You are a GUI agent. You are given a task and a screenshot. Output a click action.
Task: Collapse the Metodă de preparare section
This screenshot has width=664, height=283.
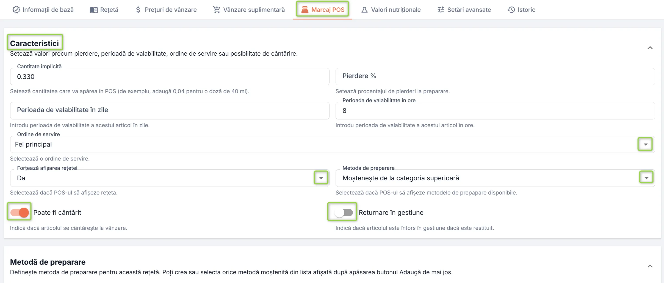coord(650,266)
